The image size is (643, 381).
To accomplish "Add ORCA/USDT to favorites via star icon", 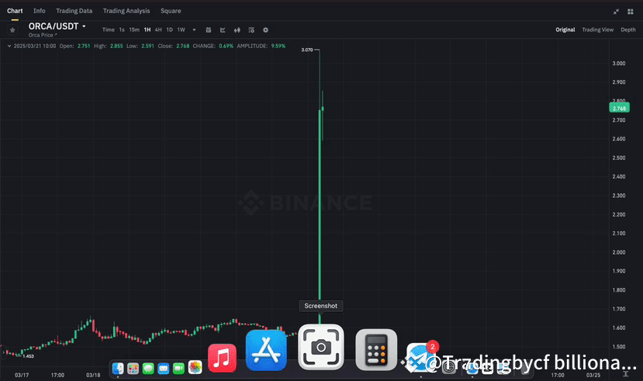I will pos(12,30).
